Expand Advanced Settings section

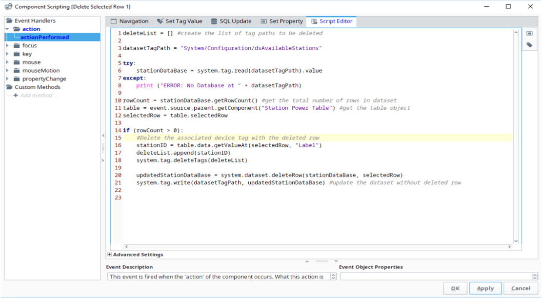click(x=110, y=255)
